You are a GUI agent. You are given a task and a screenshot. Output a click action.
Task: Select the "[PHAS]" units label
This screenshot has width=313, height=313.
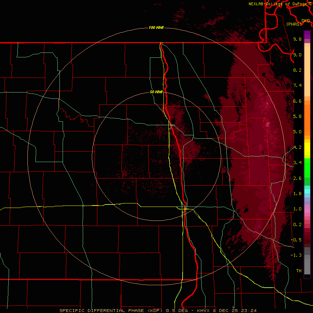[294, 24]
